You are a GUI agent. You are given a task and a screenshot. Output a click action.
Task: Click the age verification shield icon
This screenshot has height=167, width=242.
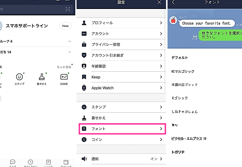84,66
